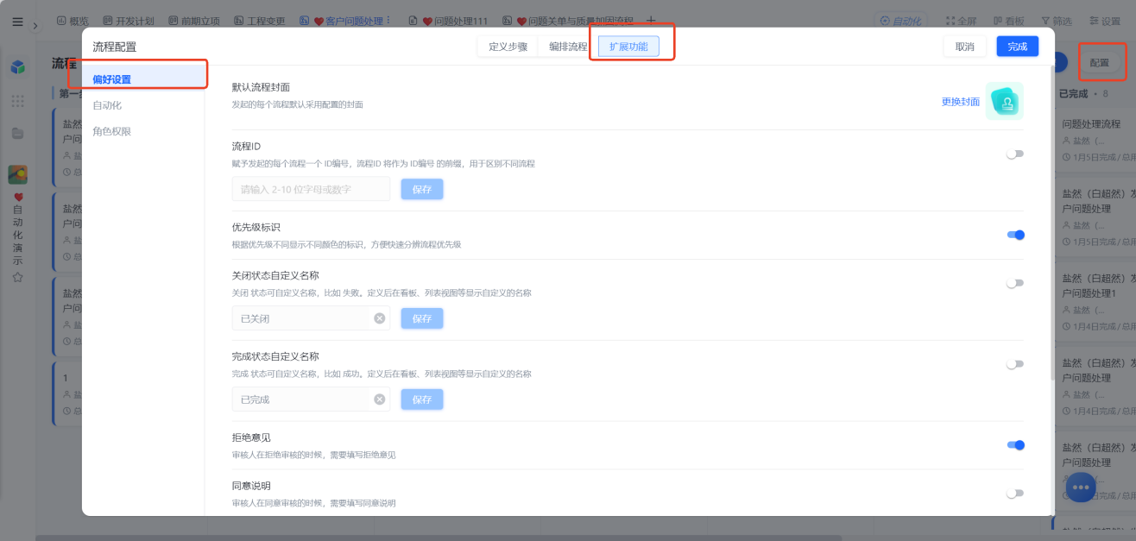The image size is (1136, 541).
Task: Click the 自动化 pill in top bar
Action: click(899, 21)
